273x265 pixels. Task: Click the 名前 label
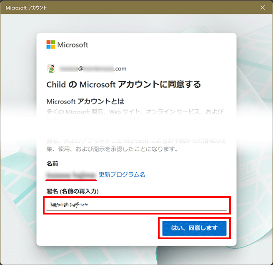(52, 164)
